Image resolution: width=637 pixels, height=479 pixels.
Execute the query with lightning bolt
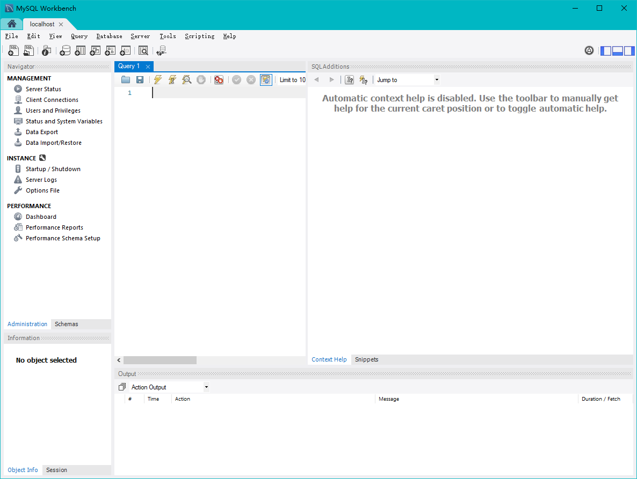click(157, 80)
